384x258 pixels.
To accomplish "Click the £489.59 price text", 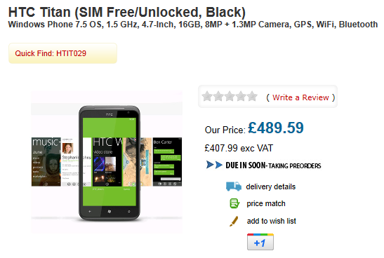I will click(x=276, y=128).
